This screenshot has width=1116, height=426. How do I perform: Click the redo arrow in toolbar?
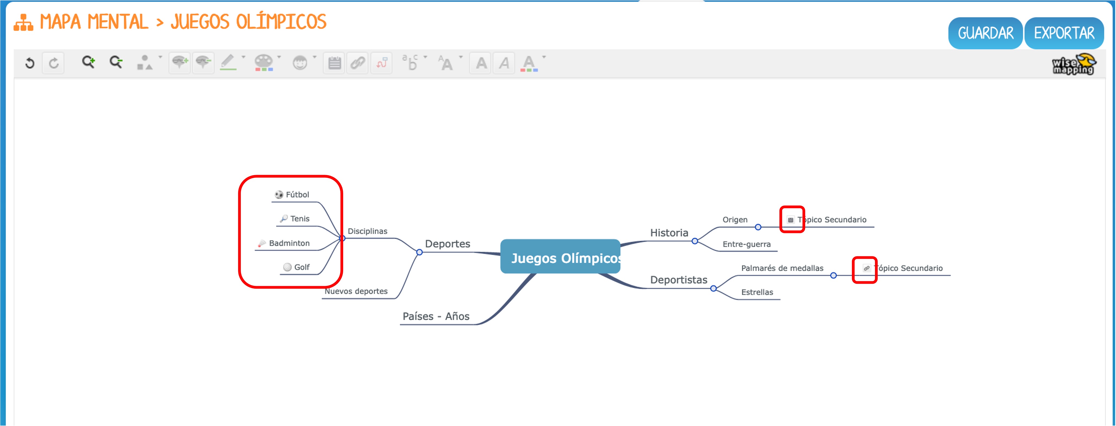[53, 63]
